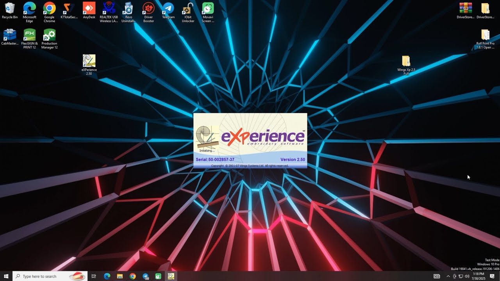Select the REALTEK USB Wireless LAN shortcut
Image resolution: width=500 pixels, height=281 pixels.
(109, 12)
